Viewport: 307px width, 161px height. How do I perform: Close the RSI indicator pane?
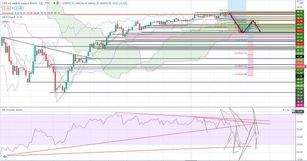[288, 110]
